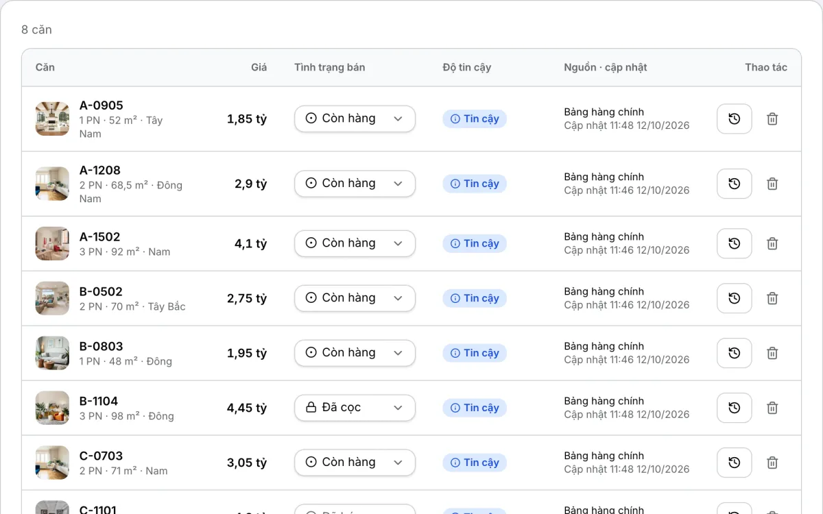
Task: Open history for deposited unit B-1104
Action: coord(735,408)
